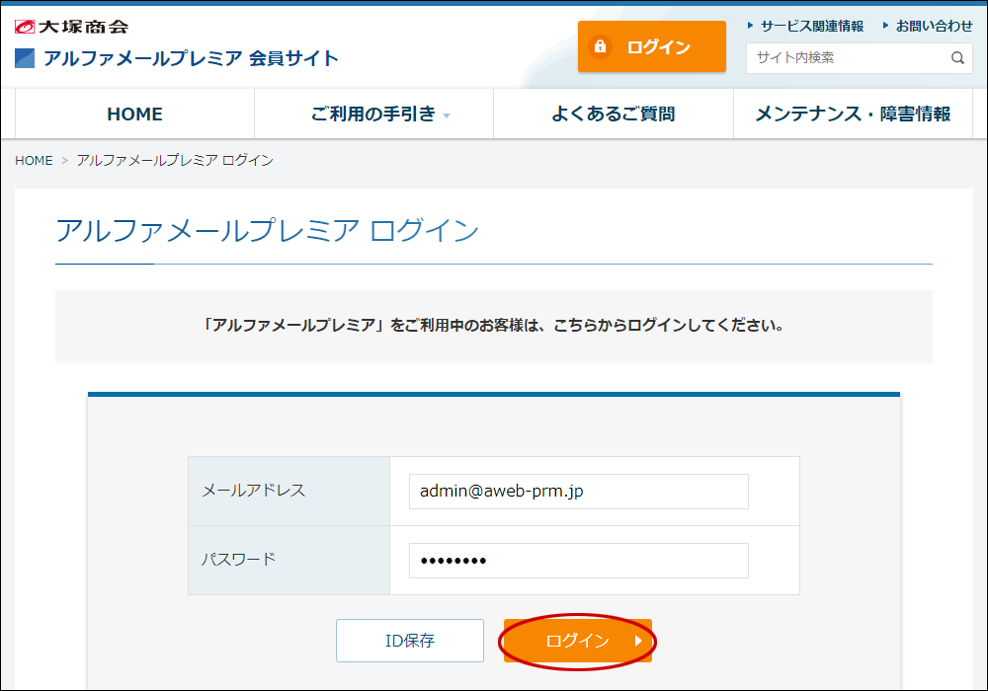Viewport: 988px width, 691px height.
Task: Click the パスワード label cell
Action: [289, 560]
